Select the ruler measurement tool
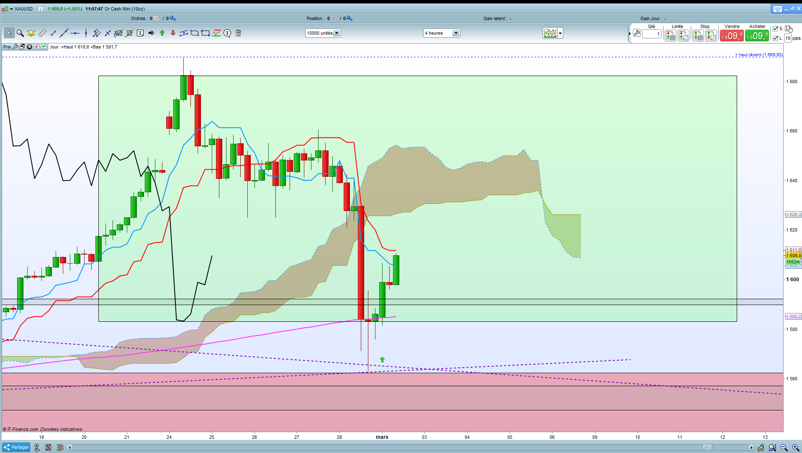 click(x=42, y=33)
